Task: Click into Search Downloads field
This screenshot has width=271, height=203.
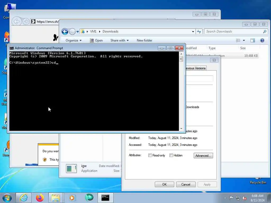Action: [233, 31]
